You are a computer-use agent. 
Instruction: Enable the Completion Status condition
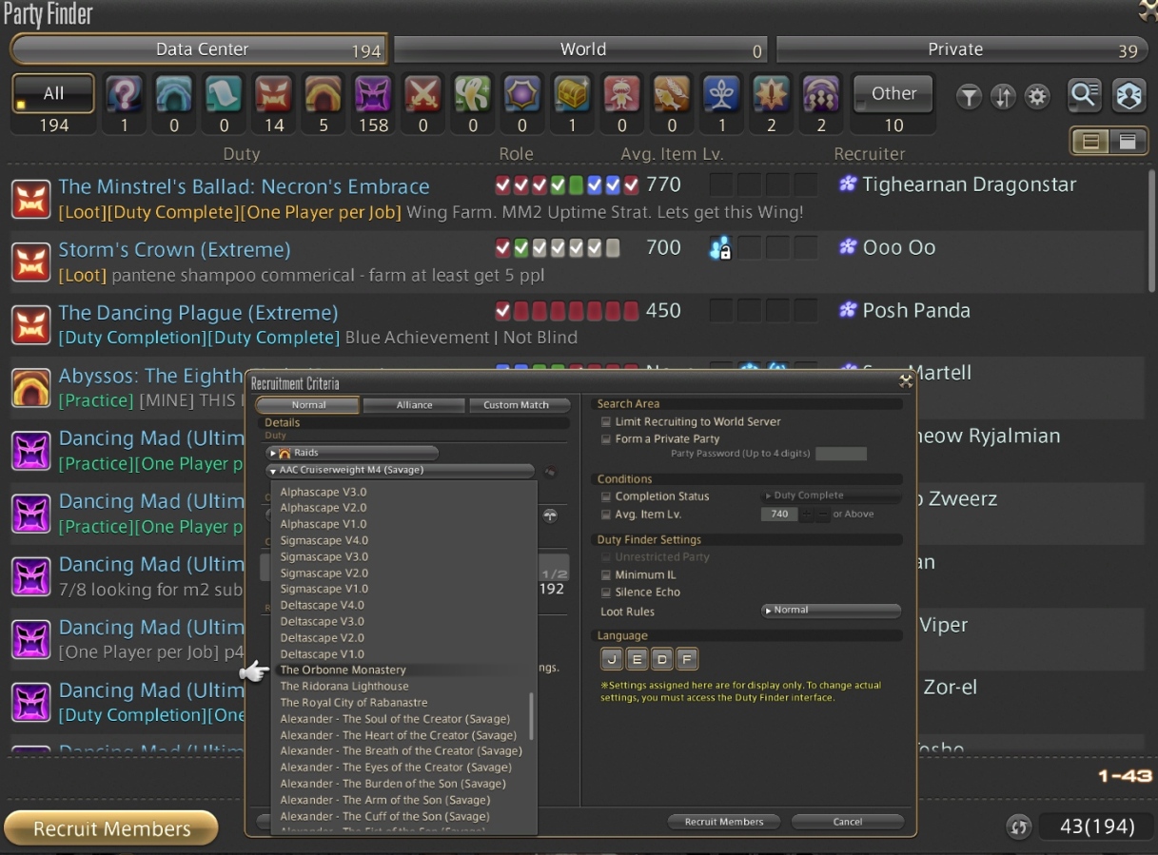click(606, 496)
